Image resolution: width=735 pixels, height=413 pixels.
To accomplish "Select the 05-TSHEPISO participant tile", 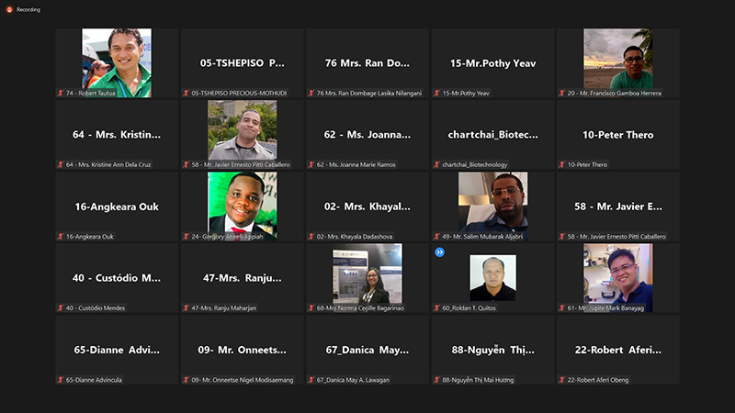I will coord(243,63).
